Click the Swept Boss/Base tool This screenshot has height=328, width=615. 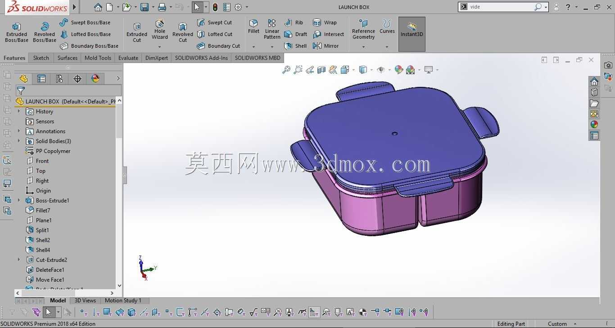[x=85, y=22]
